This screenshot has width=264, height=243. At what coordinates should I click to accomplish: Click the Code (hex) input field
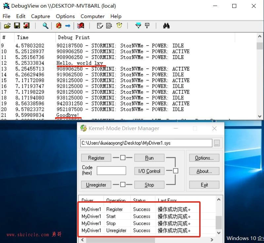111,170
